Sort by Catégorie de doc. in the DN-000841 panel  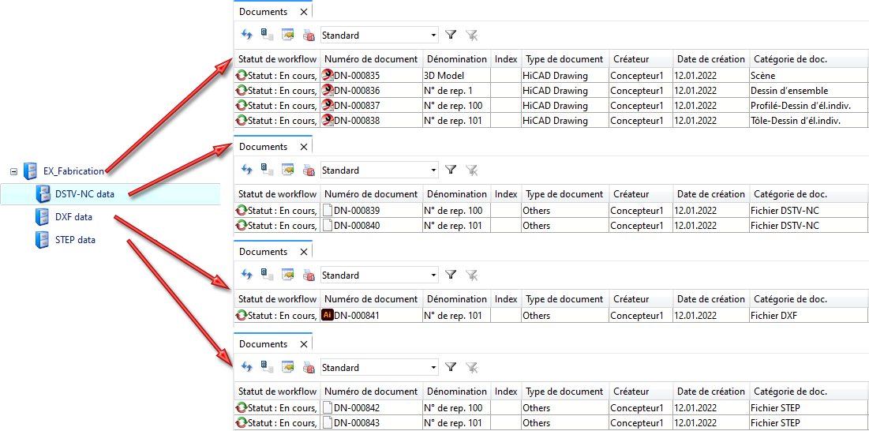pos(808,298)
